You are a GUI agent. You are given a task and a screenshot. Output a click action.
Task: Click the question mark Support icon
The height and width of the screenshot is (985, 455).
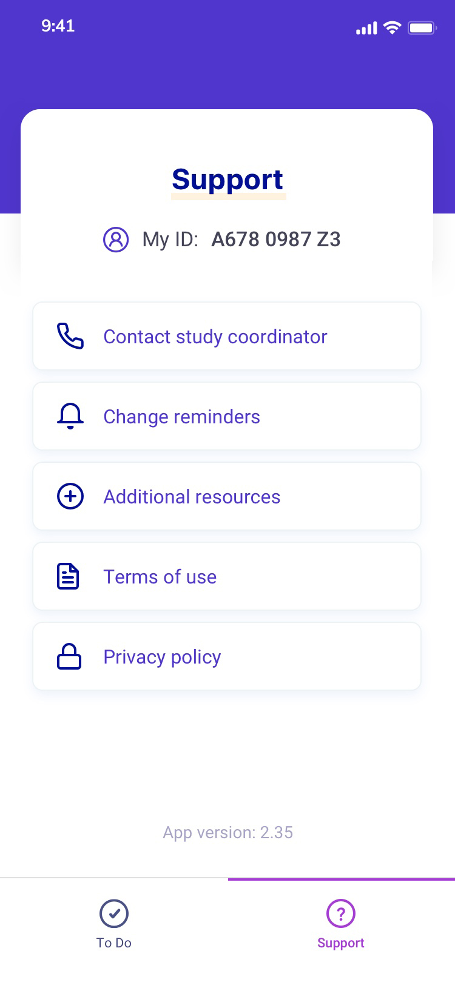[x=341, y=913]
